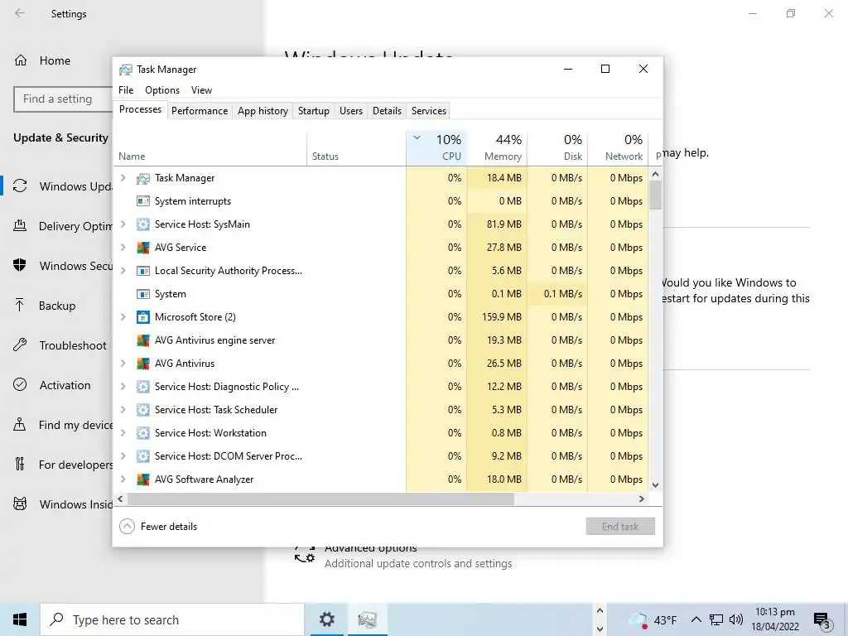Click the AVG Antivirus row icon
Viewport: 848px width, 636px height.
click(x=142, y=364)
